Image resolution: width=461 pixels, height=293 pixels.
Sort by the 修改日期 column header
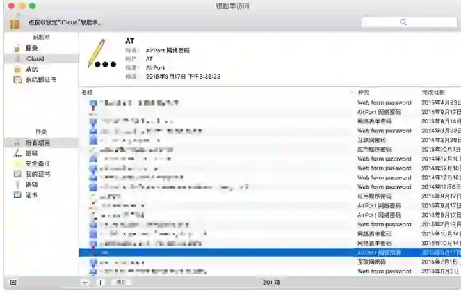click(433, 92)
